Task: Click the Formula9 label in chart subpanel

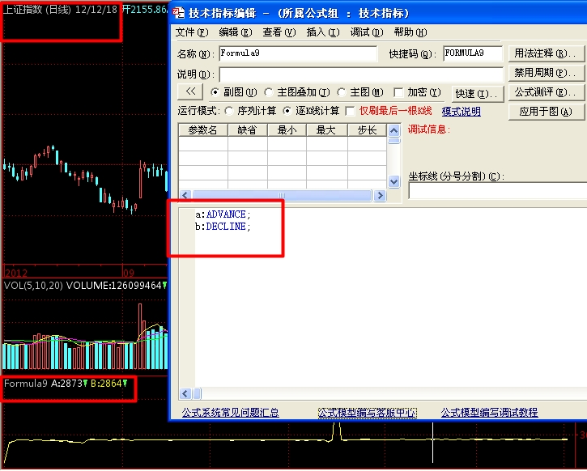Action: 25,384
